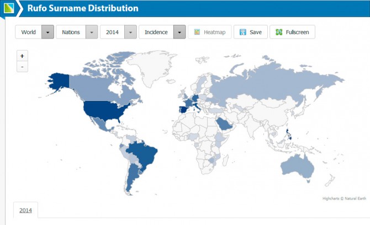This screenshot has width=370, height=225.
Task: Enter Fullscreen map view
Action: coord(292,32)
